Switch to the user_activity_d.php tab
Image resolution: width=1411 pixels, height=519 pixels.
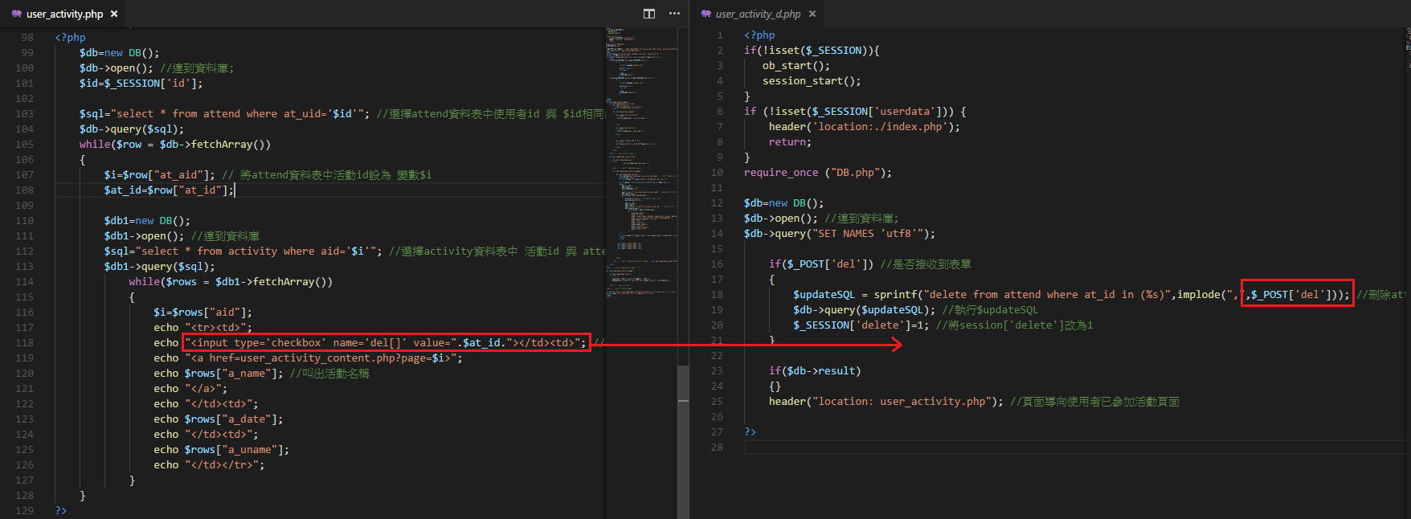tap(758, 14)
